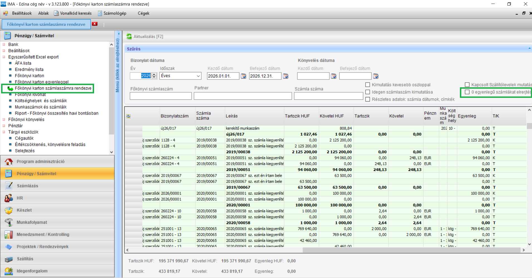
Task: Open calendar picker for Könyvelés Befejező dátum
Action: click(x=376, y=76)
